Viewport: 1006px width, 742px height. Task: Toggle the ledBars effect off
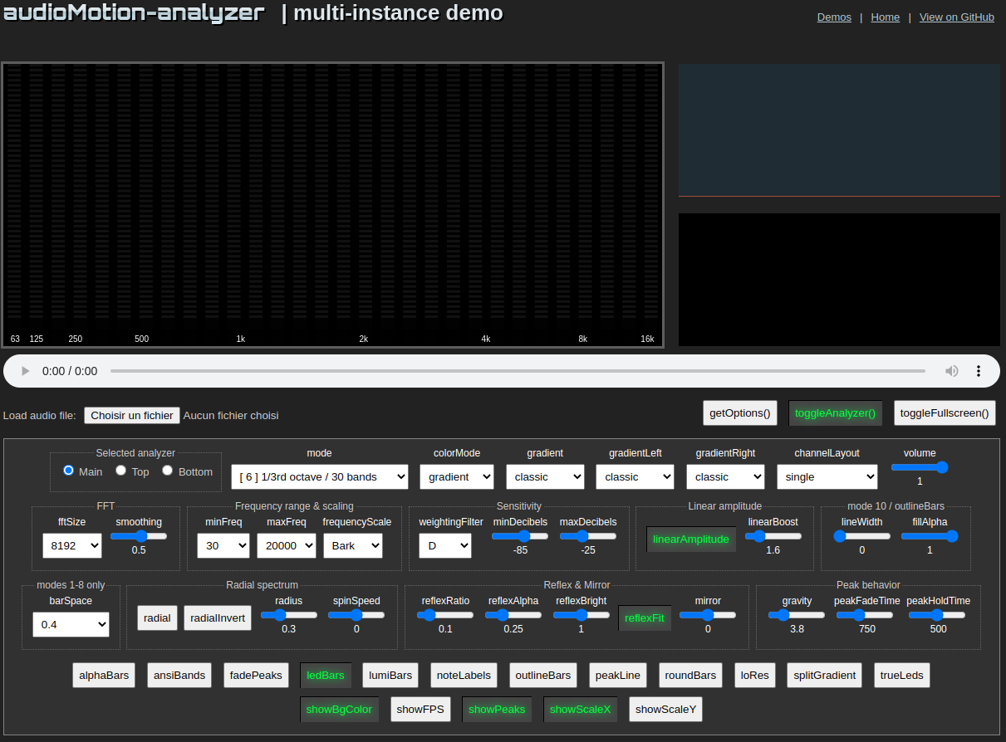(326, 675)
